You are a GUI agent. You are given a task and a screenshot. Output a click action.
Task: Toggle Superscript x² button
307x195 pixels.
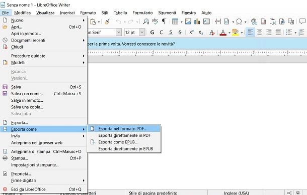191,33
